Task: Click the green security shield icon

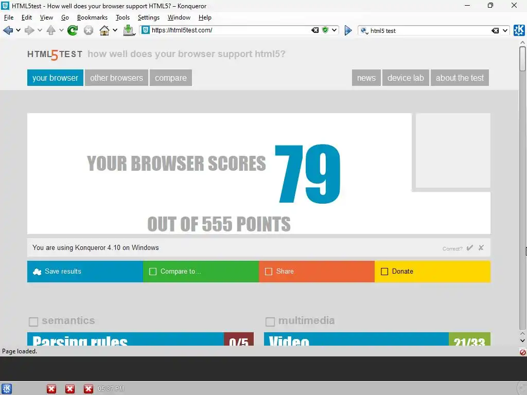Action: pyautogui.click(x=325, y=30)
